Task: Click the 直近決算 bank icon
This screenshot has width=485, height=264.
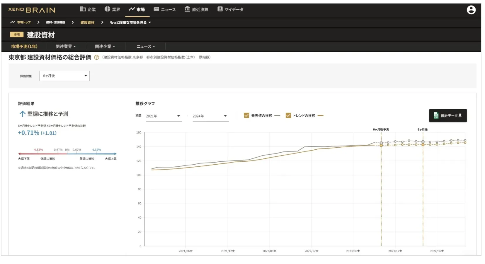Action: (x=187, y=9)
